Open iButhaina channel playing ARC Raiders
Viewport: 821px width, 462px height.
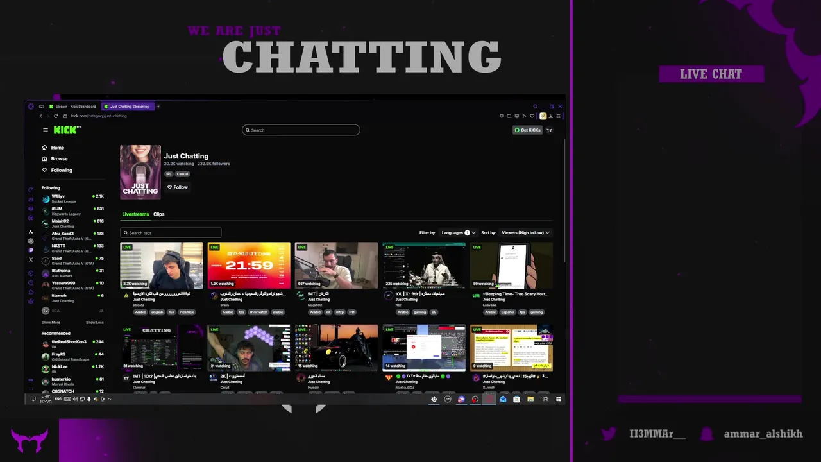click(x=72, y=273)
